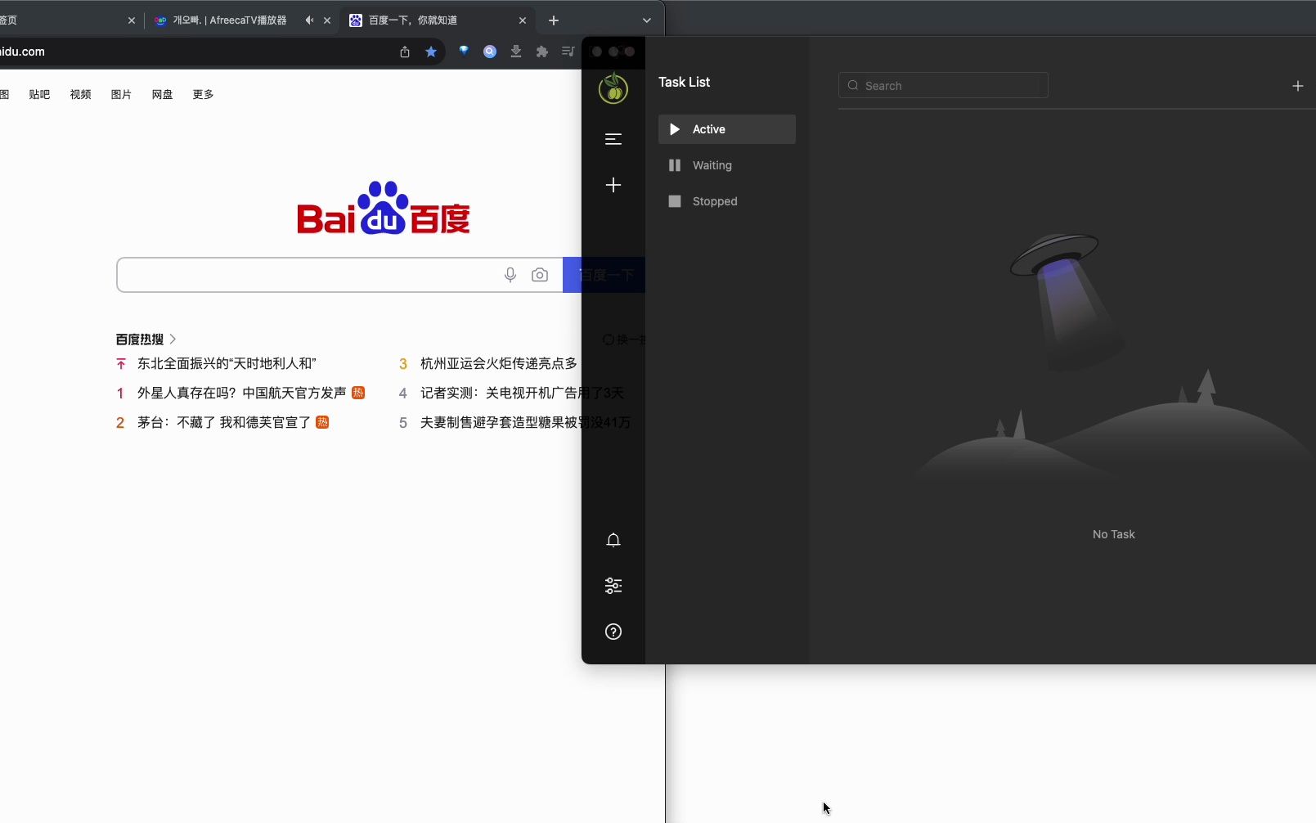1316x823 pixels.
Task: Mute the AfreecaTV tab audio icon
Action: (x=309, y=20)
